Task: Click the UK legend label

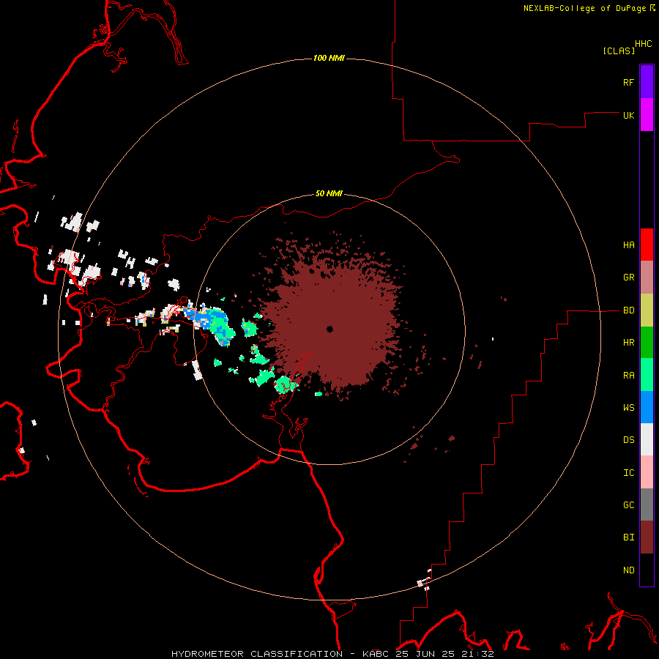Action: 629,115
